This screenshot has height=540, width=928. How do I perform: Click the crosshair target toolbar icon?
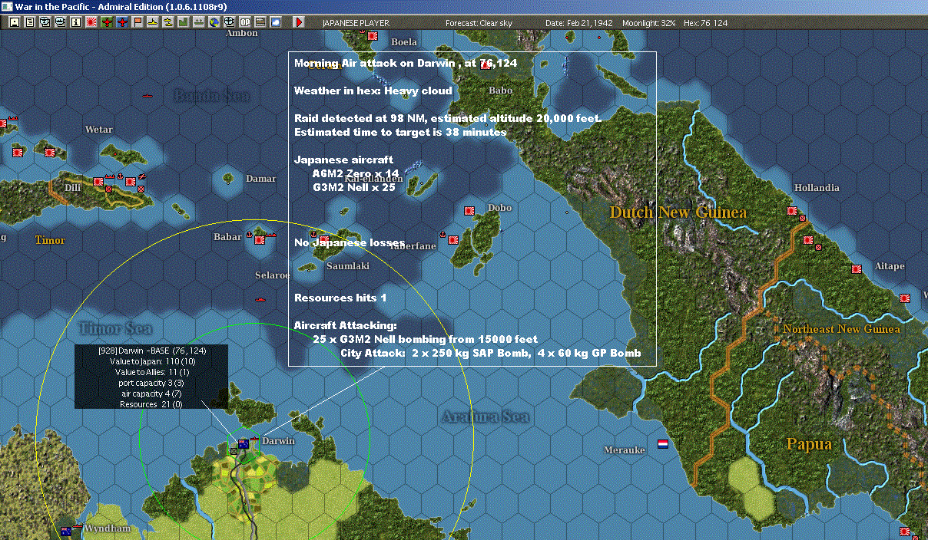[229, 22]
